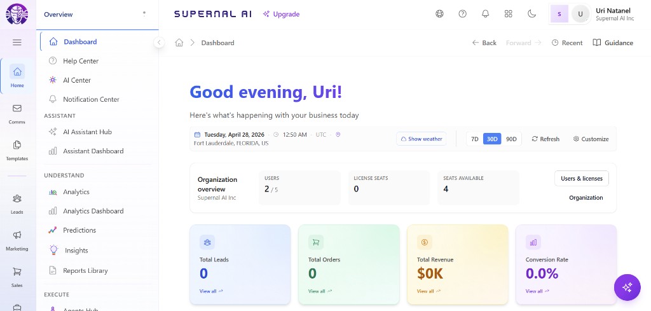Open Uri Natanel user profile
651x311 pixels.
(x=614, y=14)
